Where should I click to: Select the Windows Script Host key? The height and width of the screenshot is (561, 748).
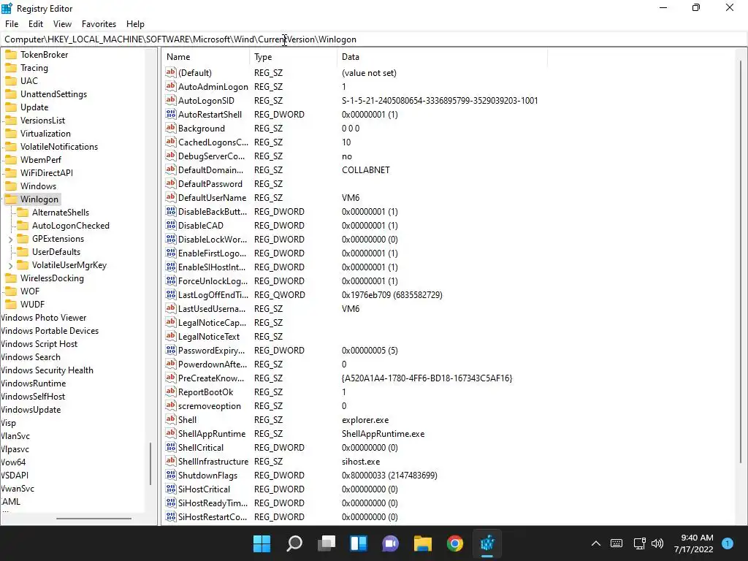(x=39, y=343)
